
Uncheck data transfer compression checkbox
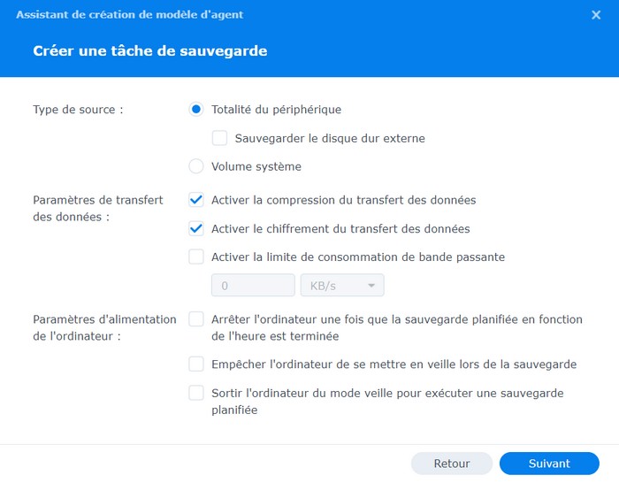click(196, 200)
